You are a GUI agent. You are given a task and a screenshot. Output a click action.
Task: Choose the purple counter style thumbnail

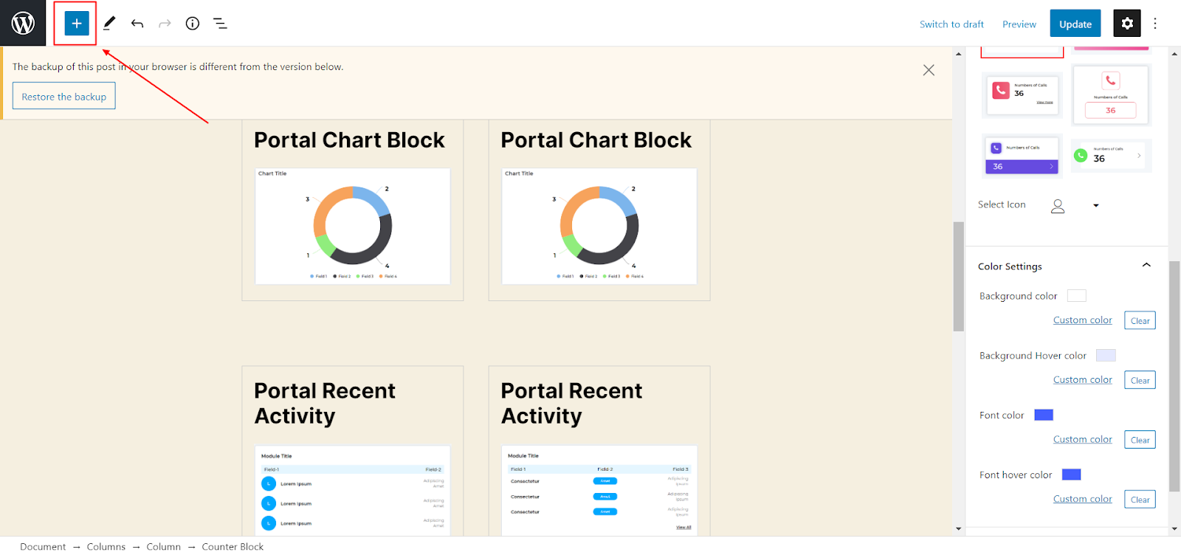click(1022, 156)
